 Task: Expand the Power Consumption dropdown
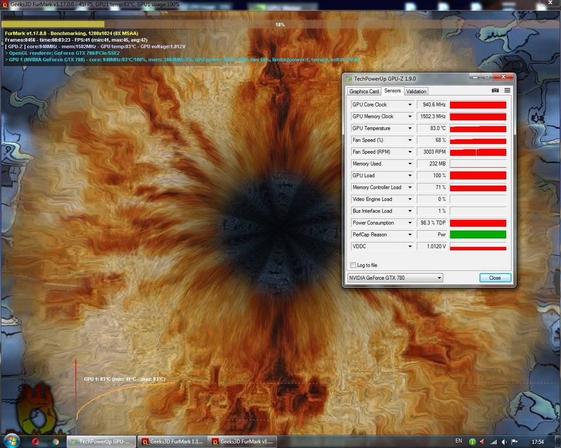point(410,223)
